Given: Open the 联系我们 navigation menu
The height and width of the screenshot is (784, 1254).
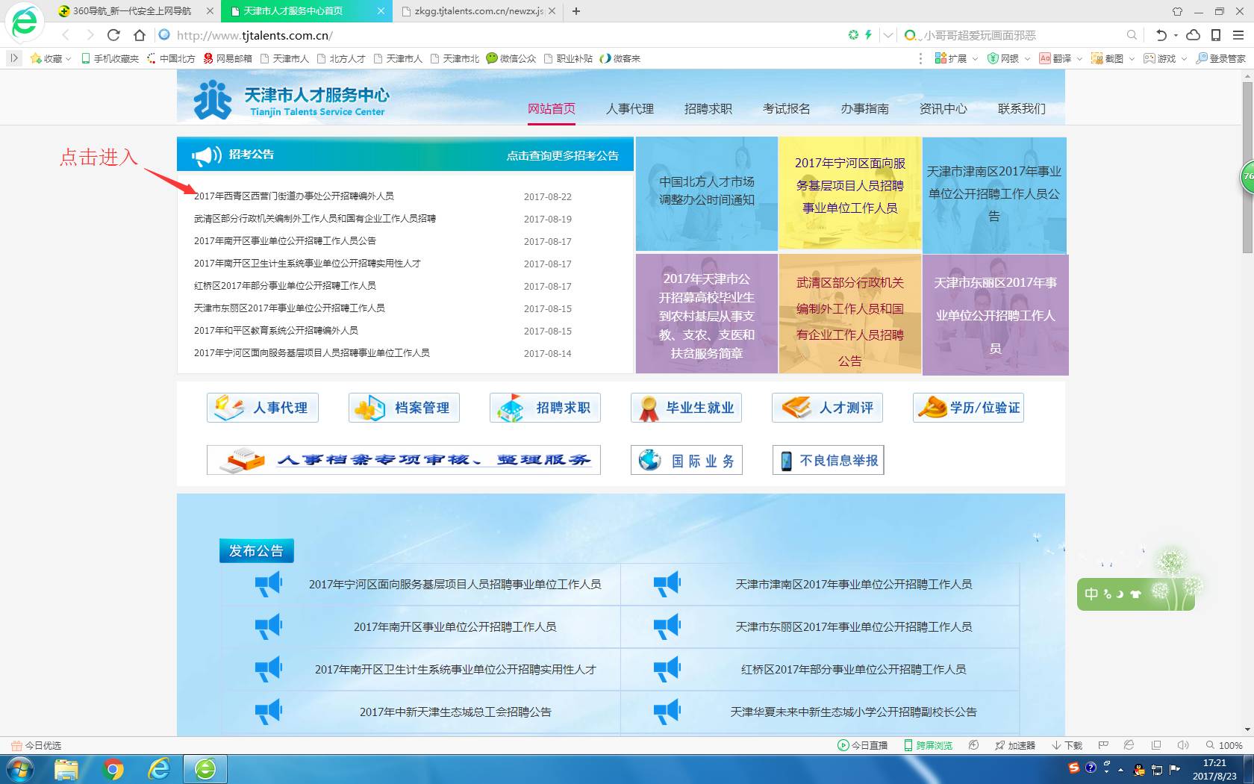Looking at the screenshot, I should (1022, 108).
